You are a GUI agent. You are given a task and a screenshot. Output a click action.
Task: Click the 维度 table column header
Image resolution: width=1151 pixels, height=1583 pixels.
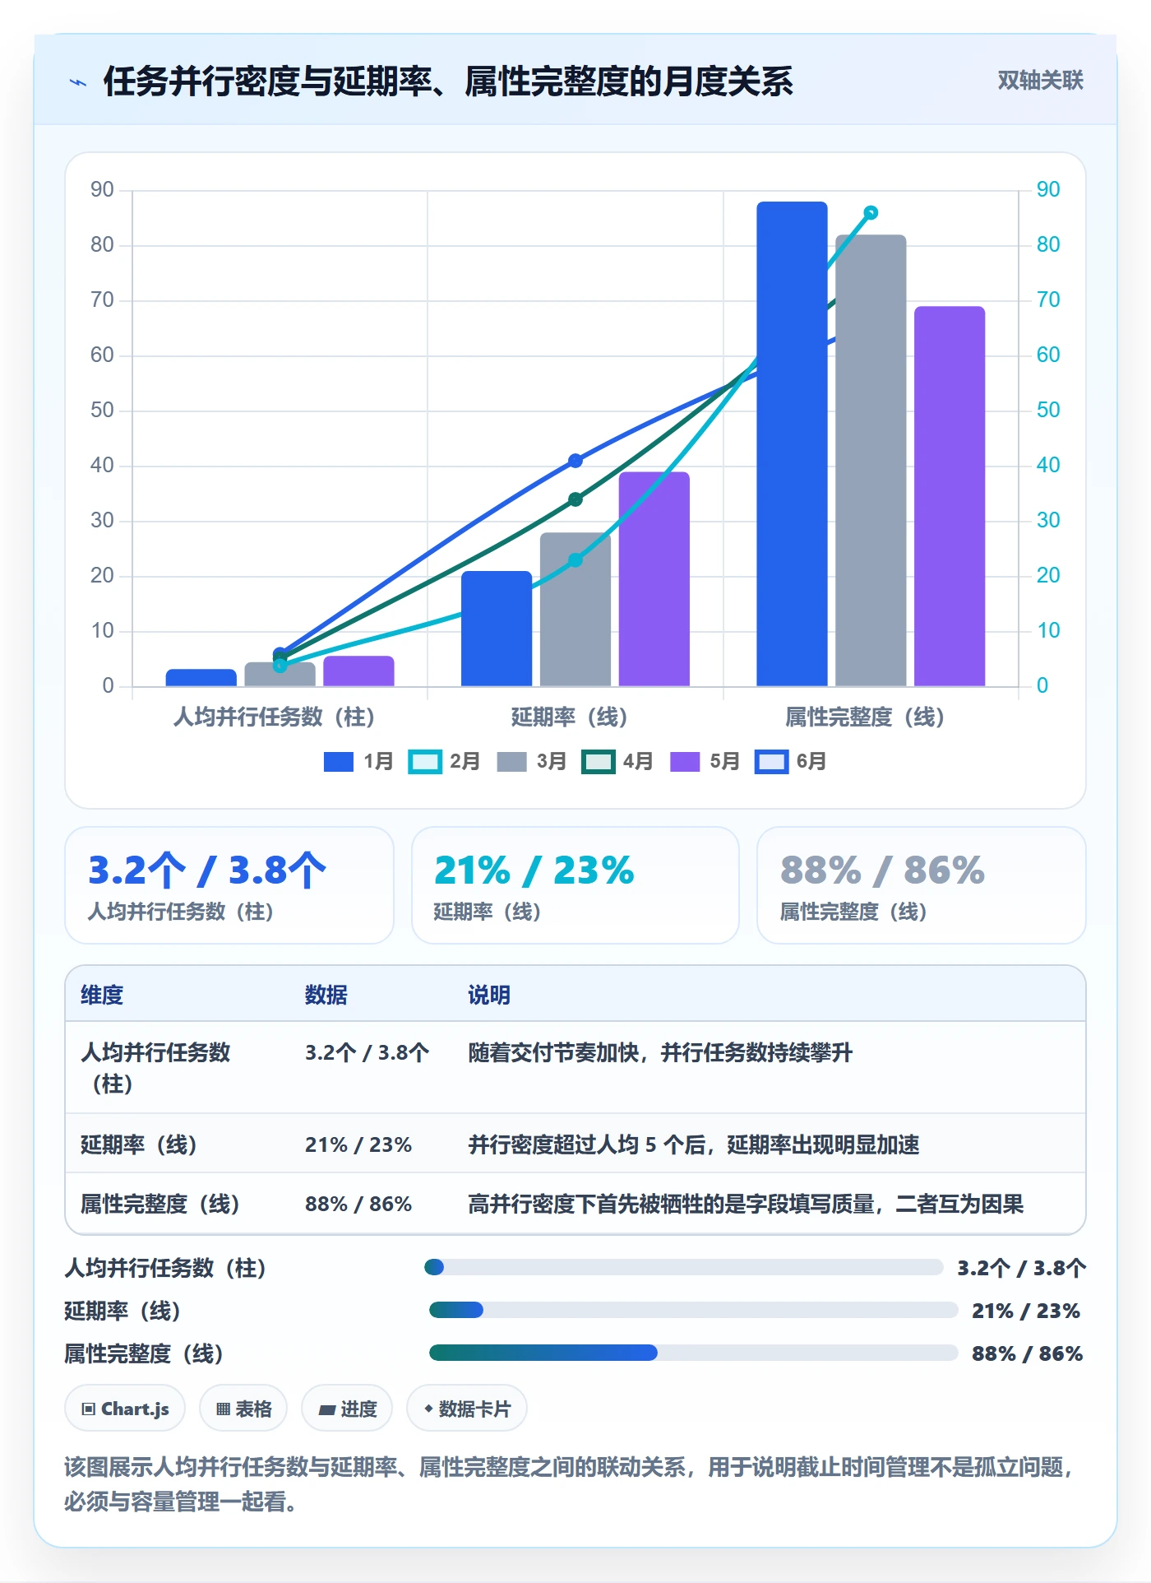pos(102,995)
